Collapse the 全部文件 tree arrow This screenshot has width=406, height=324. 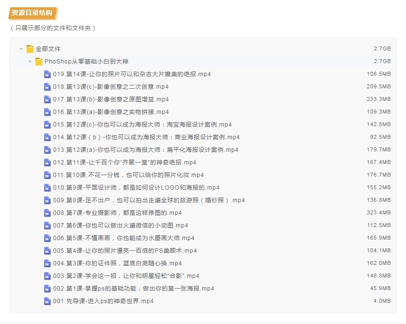point(21,49)
